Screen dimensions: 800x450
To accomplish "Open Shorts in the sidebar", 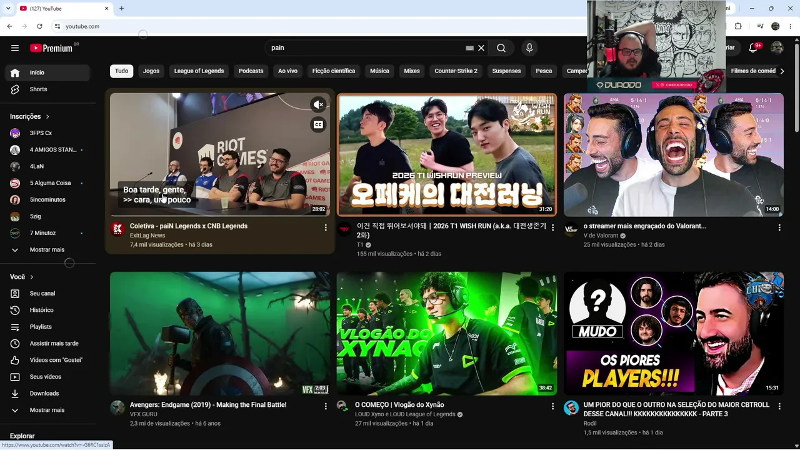I will click(x=47, y=89).
